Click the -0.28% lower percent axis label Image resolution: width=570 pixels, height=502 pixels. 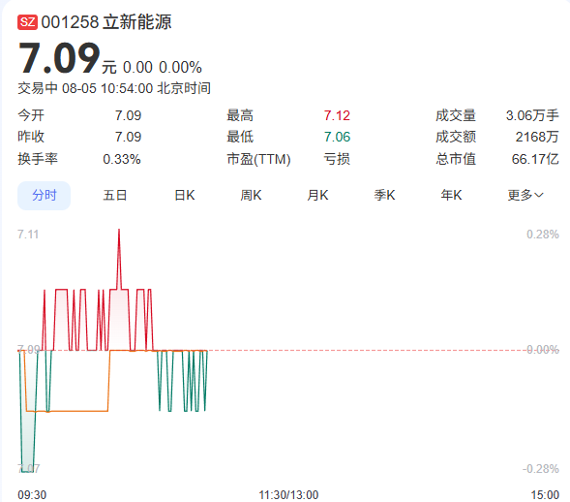[x=541, y=468]
